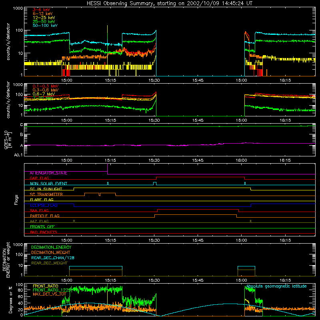The width and height of the screenshot is (320, 320).
Task: Click the 0.3-0.8 MeV legend label
Action: [46, 90]
